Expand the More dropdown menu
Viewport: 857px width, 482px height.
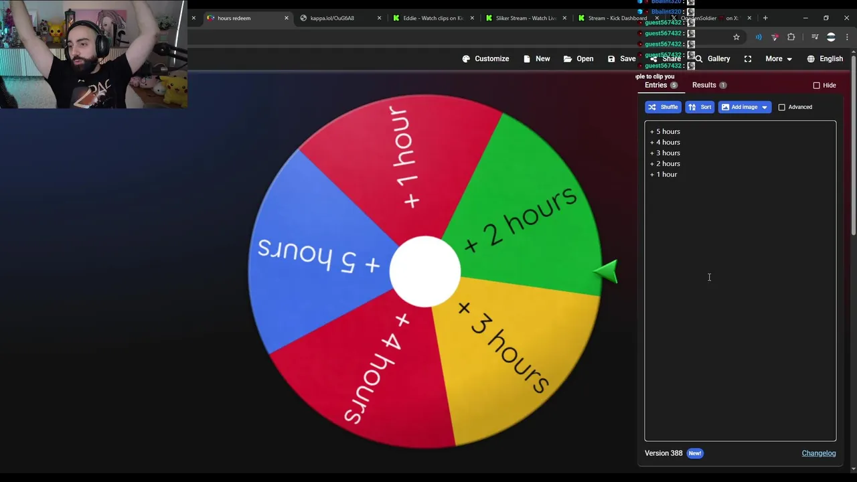coord(779,59)
